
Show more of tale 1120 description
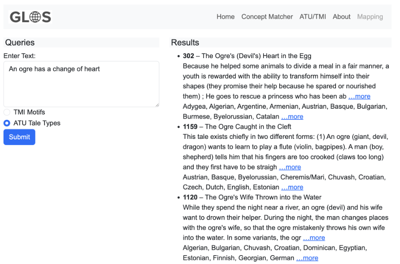314,238
